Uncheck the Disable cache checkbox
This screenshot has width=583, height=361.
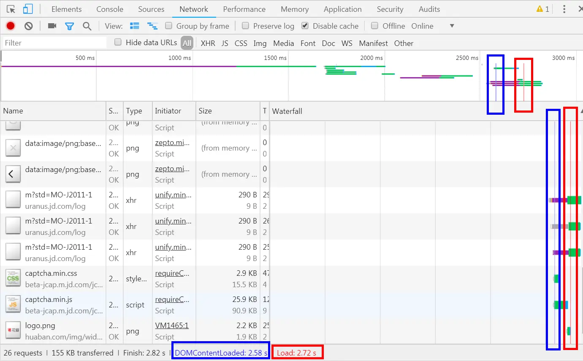305,26
